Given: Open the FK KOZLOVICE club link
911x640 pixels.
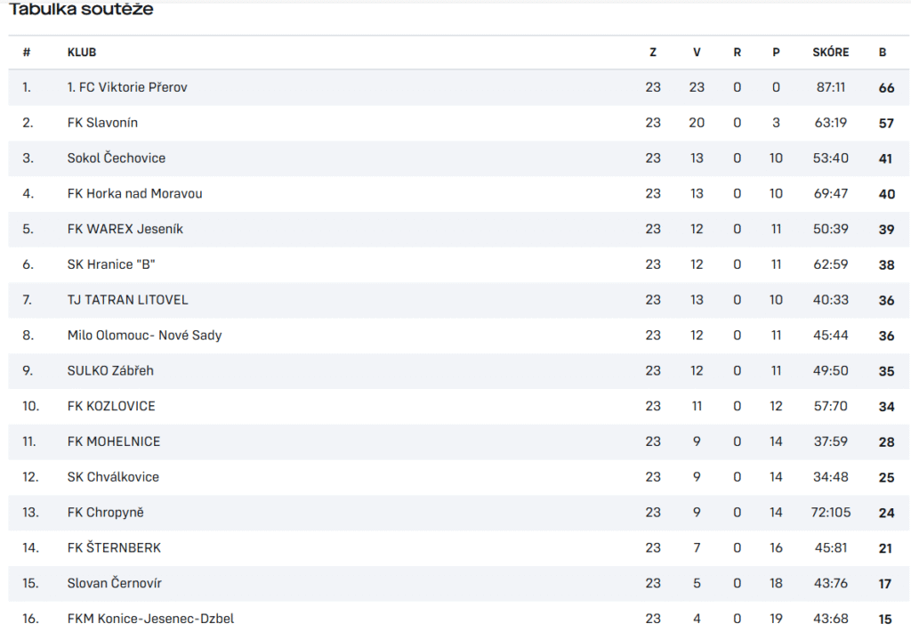Looking at the screenshot, I should click(x=111, y=406).
